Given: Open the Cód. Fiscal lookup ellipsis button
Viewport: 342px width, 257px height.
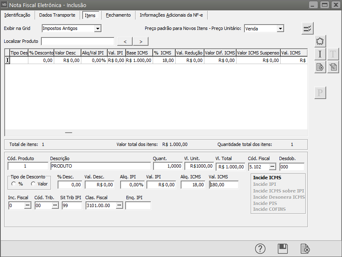Looking at the screenshot, I should coord(272,166).
